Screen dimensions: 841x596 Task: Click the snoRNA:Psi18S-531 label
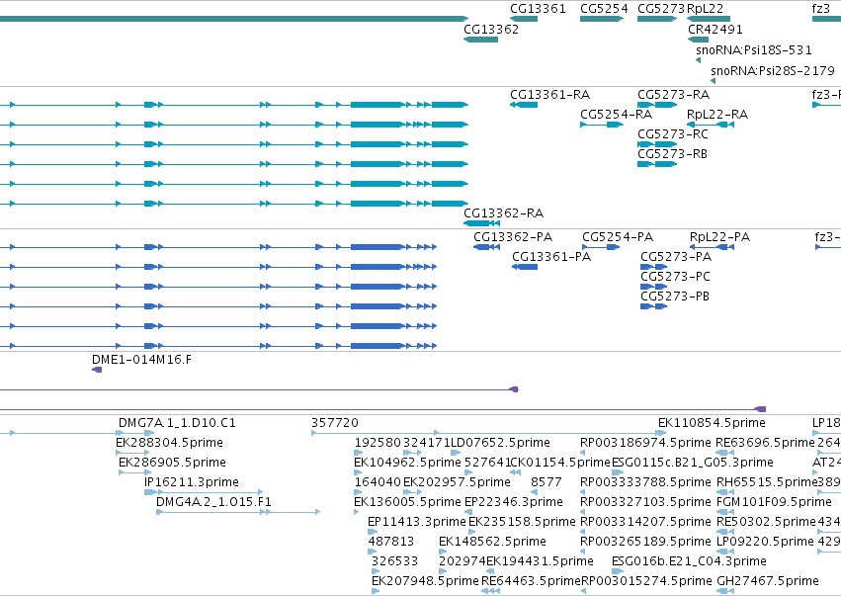pos(754,49)
